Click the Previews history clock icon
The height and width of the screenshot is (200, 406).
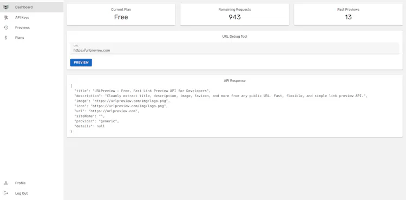click(x=6, y=27)
